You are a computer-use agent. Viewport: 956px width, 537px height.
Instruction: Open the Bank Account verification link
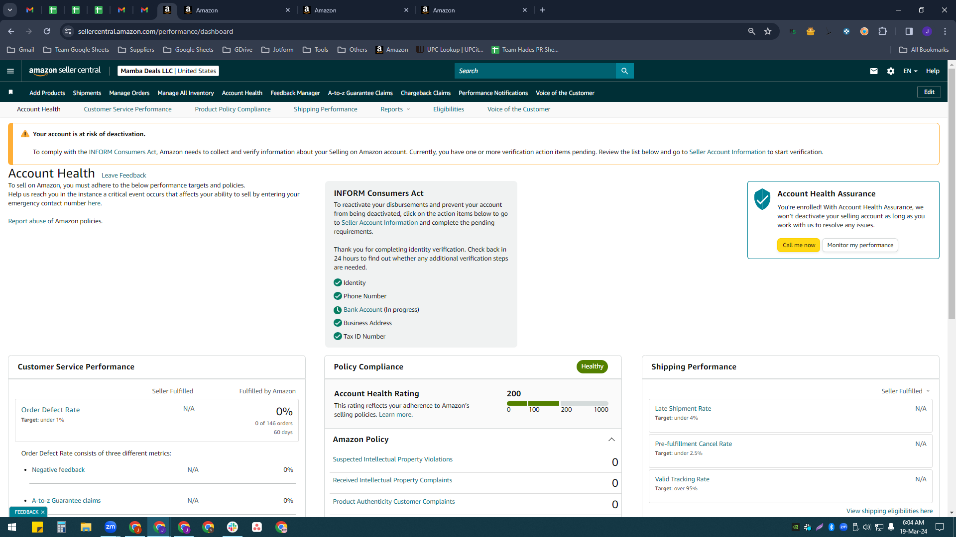[362, 310]
